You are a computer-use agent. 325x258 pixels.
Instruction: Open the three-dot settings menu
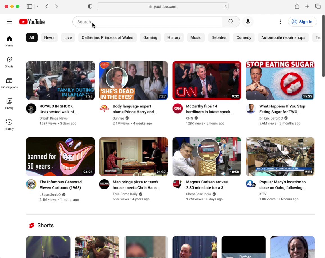point(280,22)
